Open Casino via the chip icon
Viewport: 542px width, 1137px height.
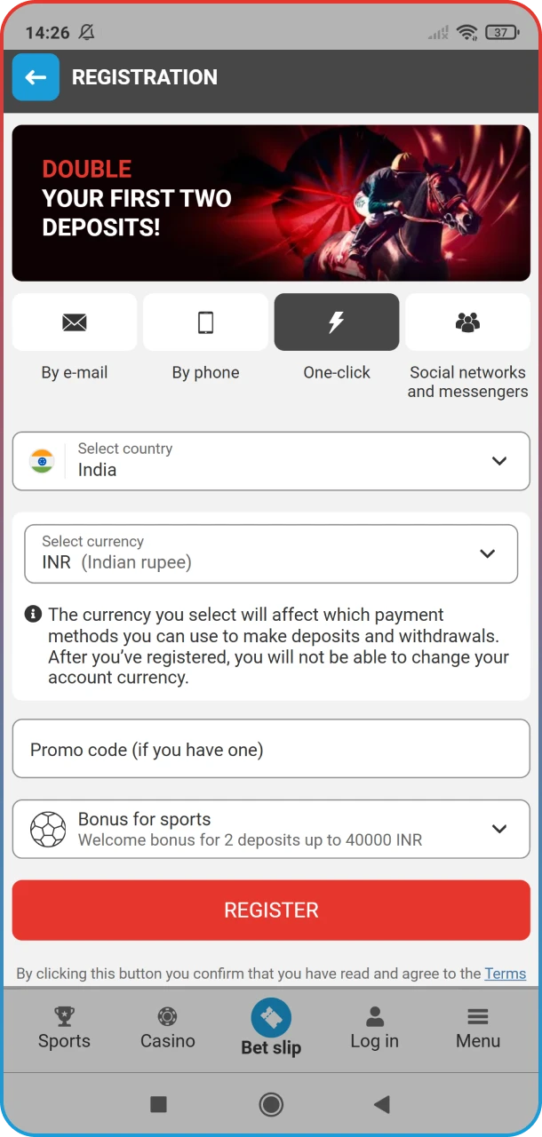click(x=167, y=1016)
